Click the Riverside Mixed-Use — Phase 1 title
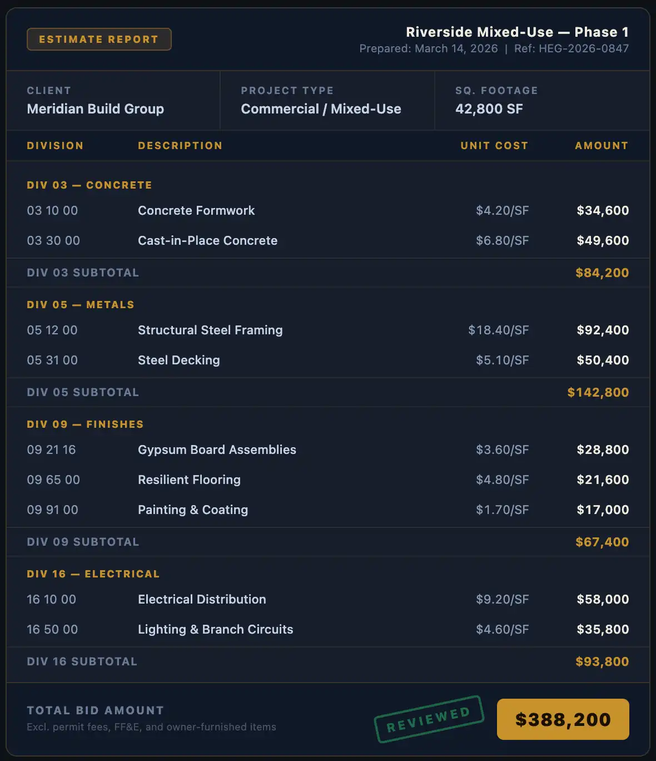The image size is (656, 761). 517,32
